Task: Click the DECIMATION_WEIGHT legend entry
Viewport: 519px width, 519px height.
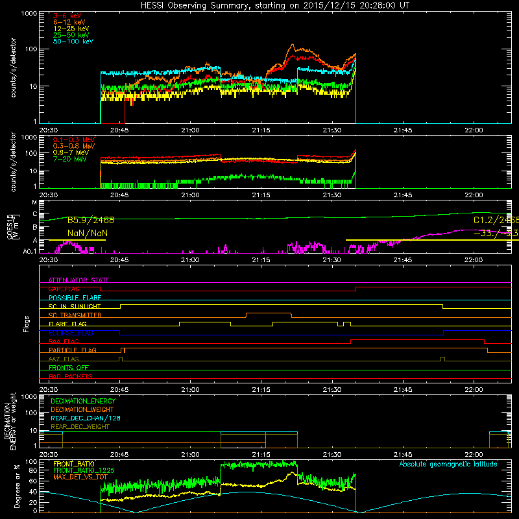Action: click(82, 409)
